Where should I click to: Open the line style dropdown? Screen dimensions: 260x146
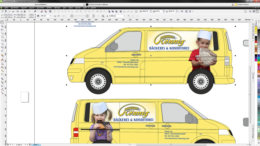(87, 16)
